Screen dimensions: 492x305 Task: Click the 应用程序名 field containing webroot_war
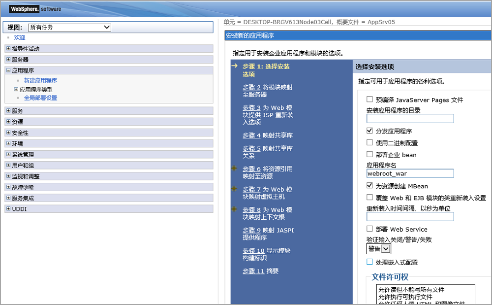(x=410, y=173)
